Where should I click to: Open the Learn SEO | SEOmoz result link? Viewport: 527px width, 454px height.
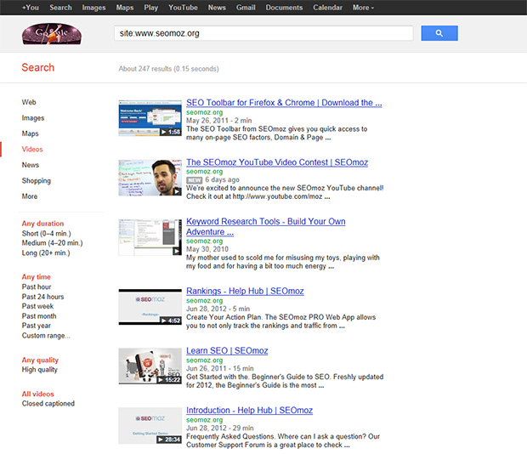coord(227,350)
